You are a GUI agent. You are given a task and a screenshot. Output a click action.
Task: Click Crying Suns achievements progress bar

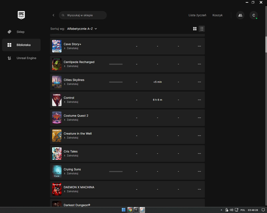click(x=116, y=171)
